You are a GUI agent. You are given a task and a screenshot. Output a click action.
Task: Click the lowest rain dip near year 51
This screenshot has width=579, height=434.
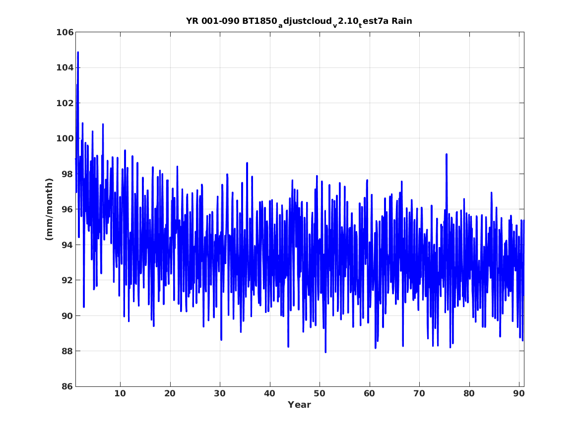pos(325,352)
